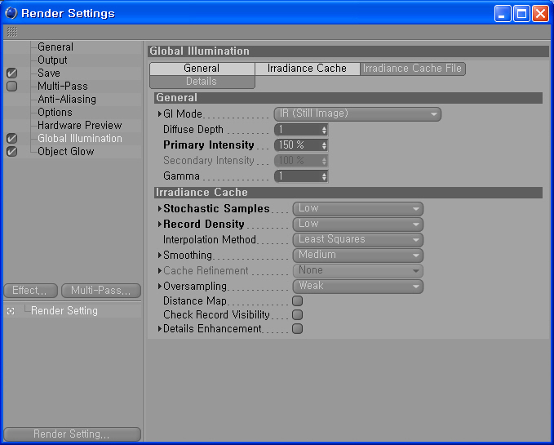The height and width of the screenshot is (445, 554).
Task: Select Options in the settings list
Action: coord(55,113)
